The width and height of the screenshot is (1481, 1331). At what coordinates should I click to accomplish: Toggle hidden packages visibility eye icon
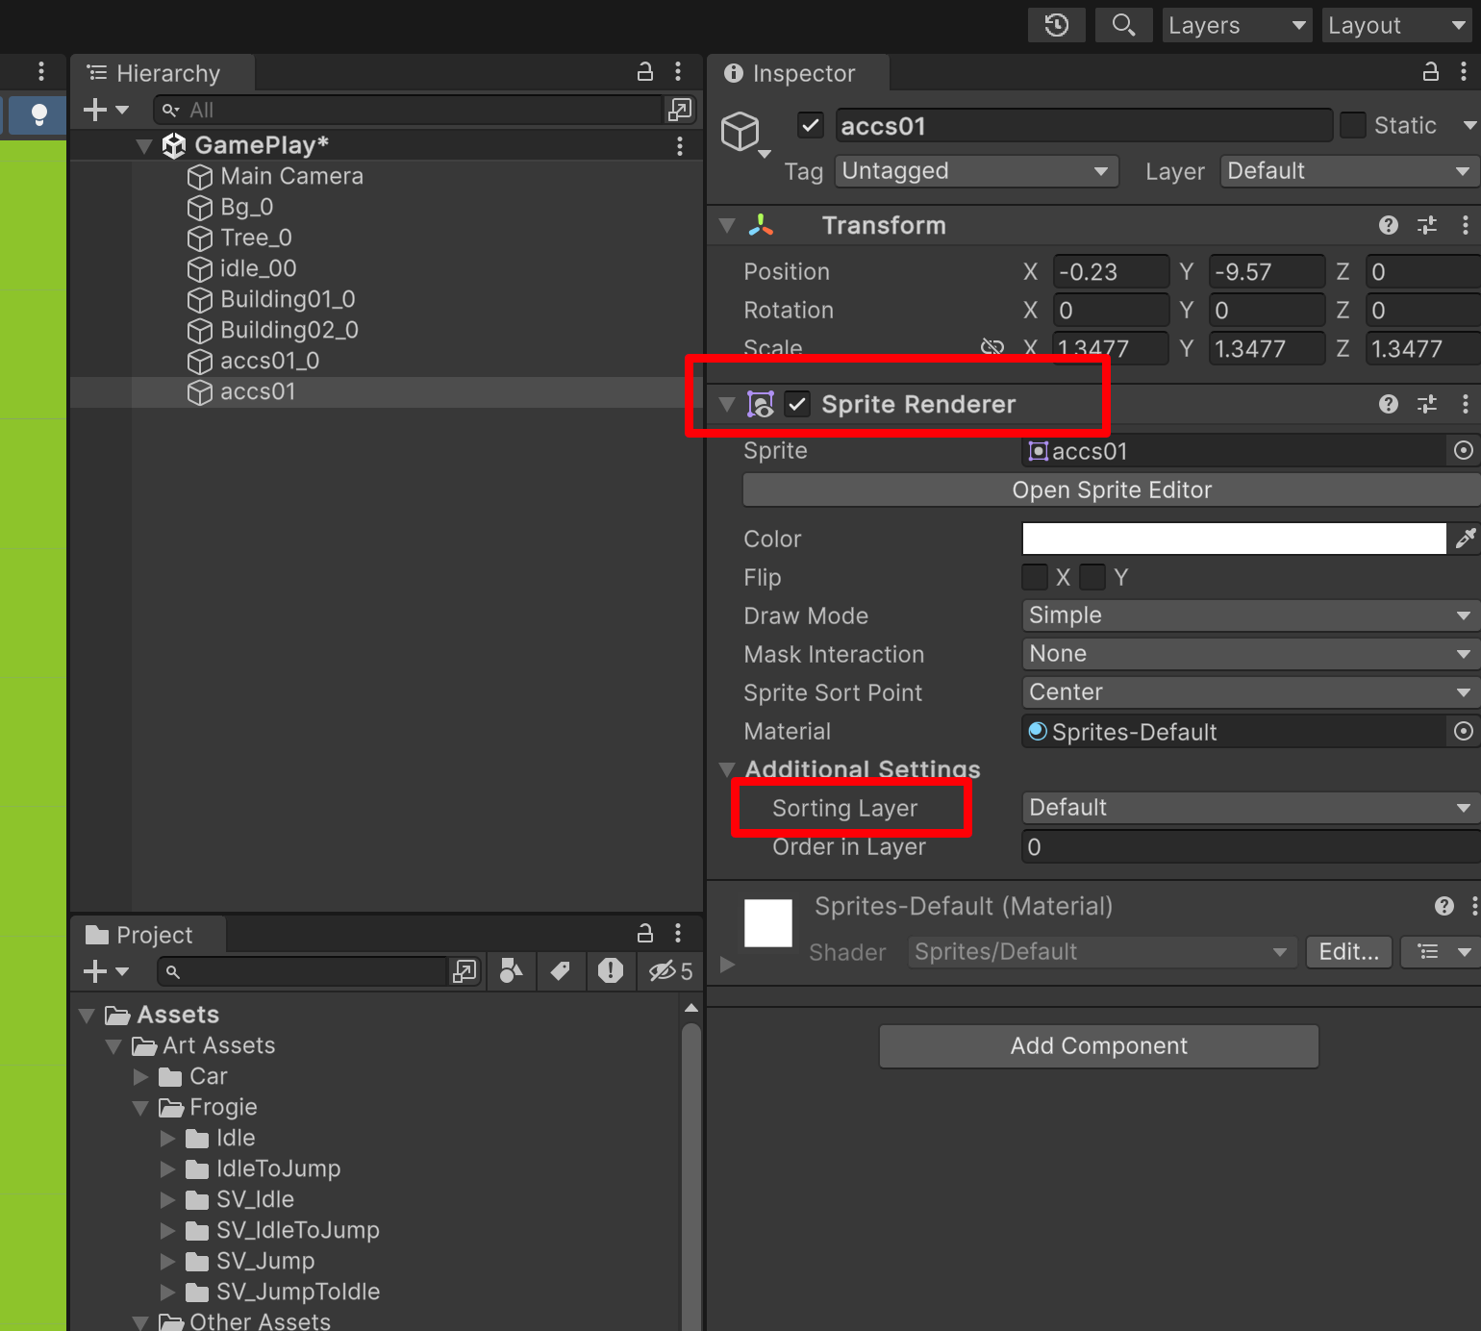670,971
